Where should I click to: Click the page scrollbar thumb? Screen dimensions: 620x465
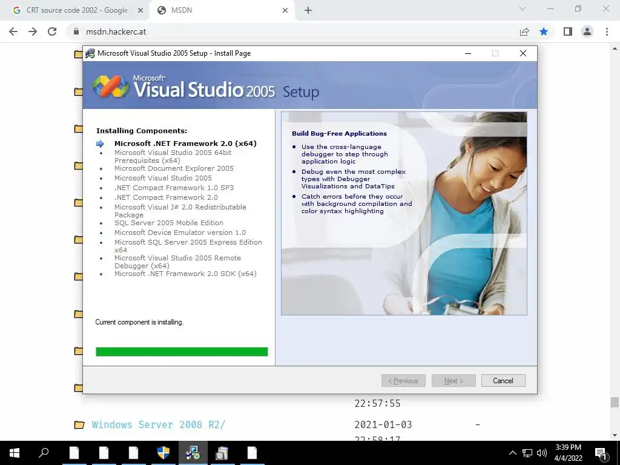(615, 403)
